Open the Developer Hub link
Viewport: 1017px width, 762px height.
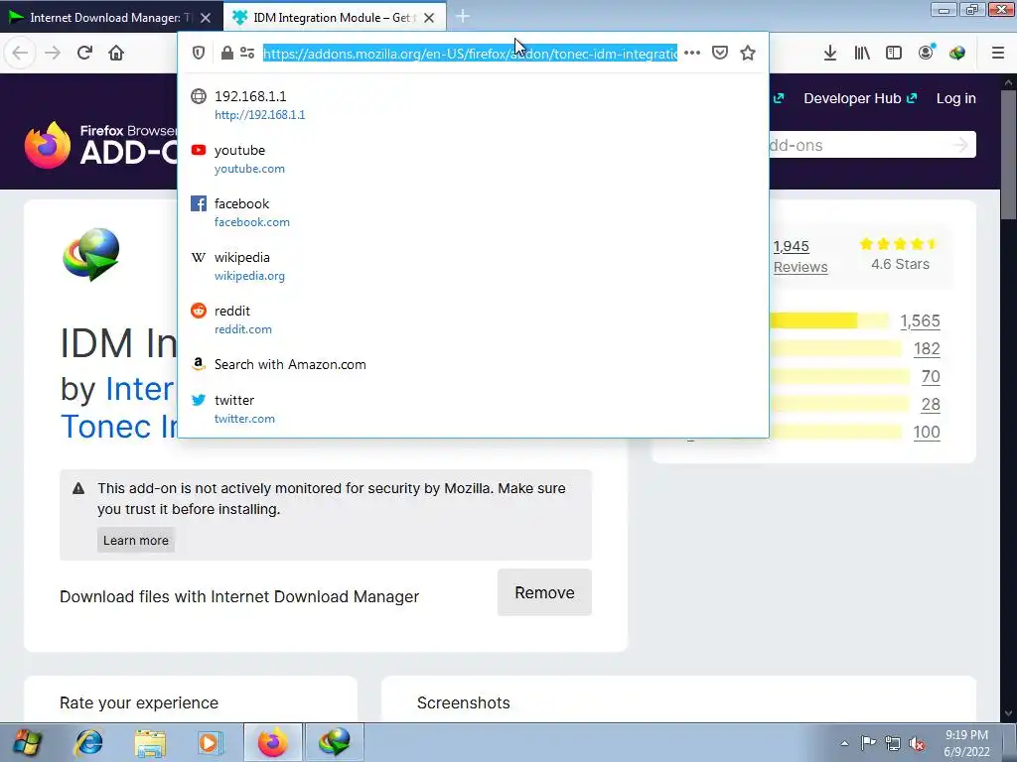coord(860,98)
